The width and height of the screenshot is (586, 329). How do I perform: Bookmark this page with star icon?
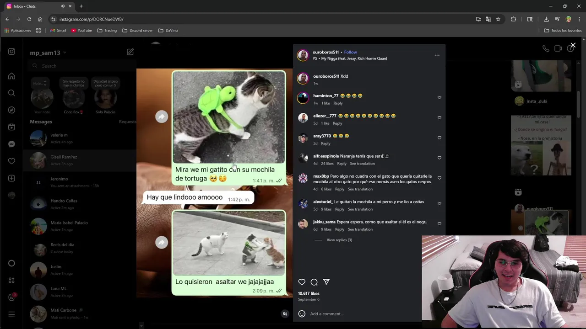498,19
